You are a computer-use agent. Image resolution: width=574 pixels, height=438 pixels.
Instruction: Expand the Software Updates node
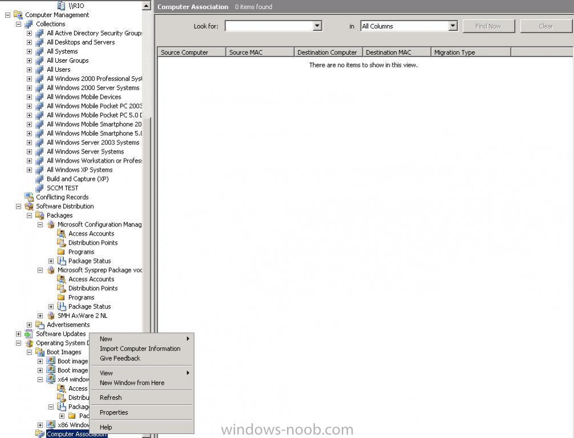(18, 334)
